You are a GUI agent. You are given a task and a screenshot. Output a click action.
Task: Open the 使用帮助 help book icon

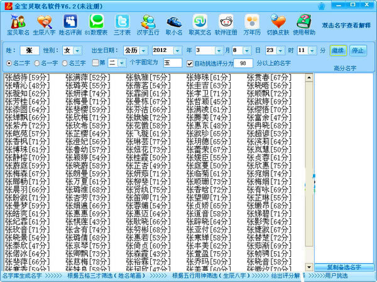click(304, 25)
